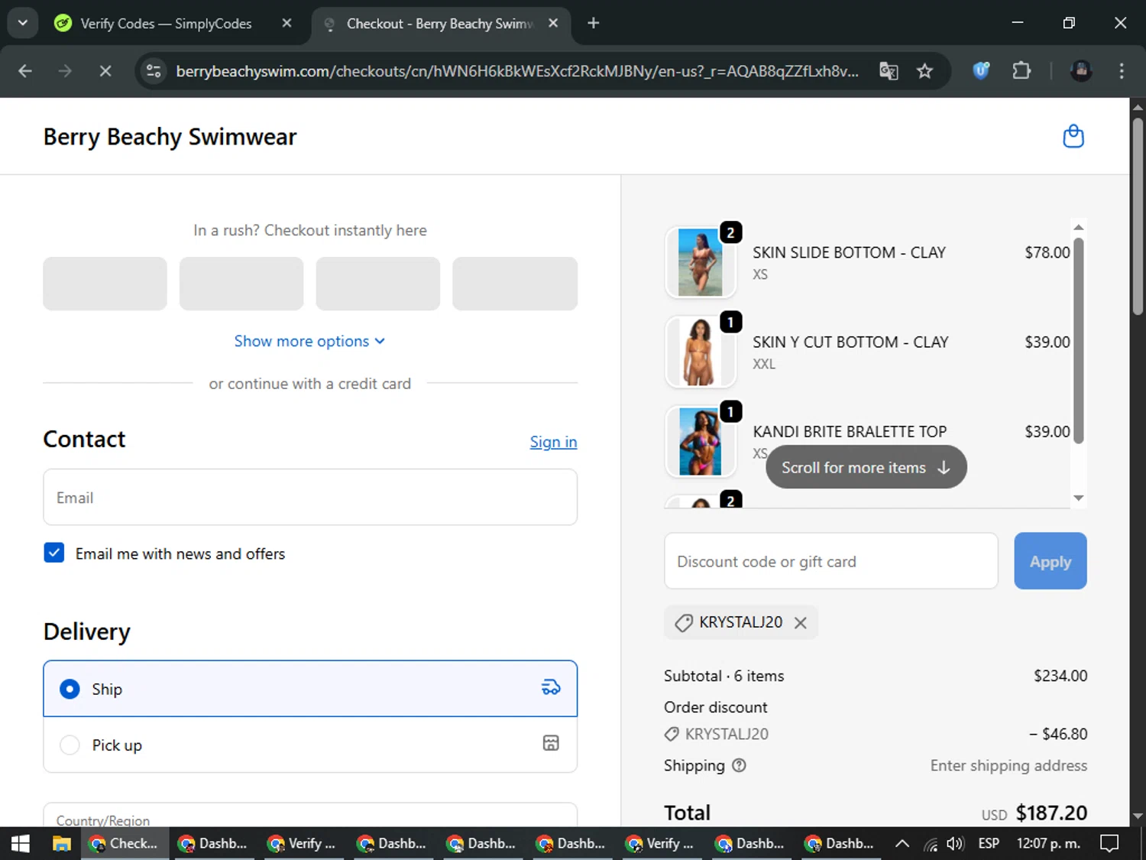Image resolution: width=1146 pixels, height=860 pixels.
Task: Open the Windows Start menu
Action: coord(21,843)
